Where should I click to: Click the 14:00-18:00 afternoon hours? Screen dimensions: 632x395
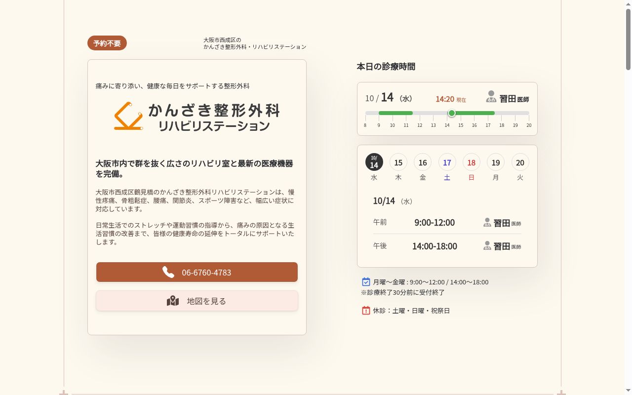pos(434,246)
